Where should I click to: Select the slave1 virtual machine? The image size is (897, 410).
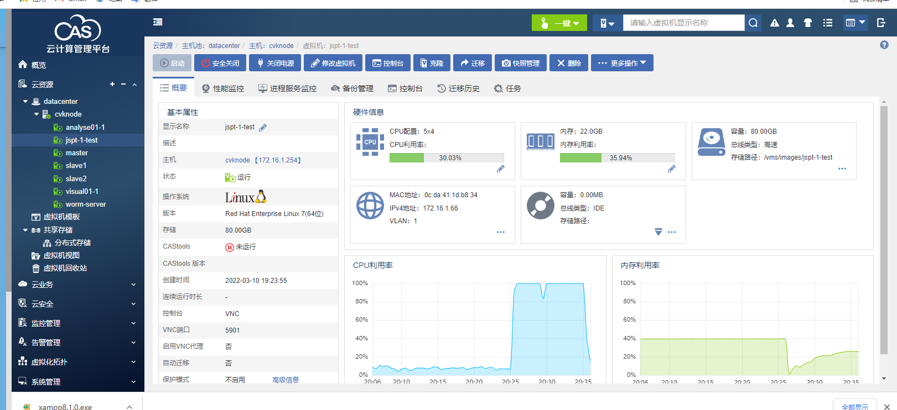click(76, 166)
